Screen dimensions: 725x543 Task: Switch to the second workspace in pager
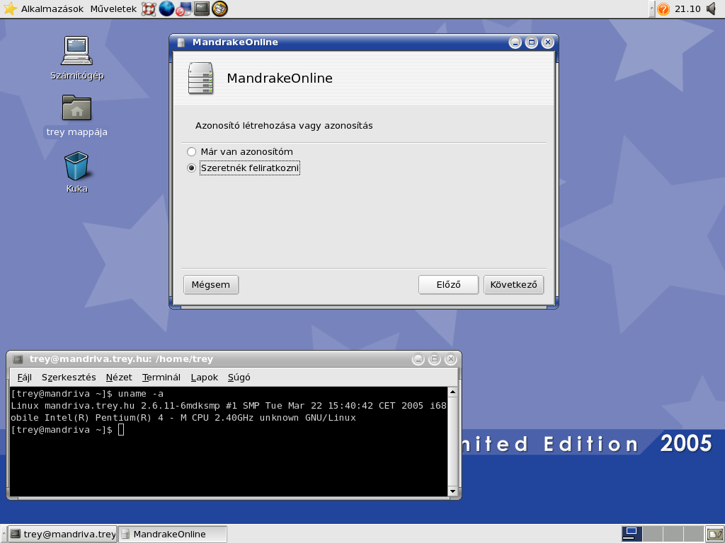(x=652, y=534)
